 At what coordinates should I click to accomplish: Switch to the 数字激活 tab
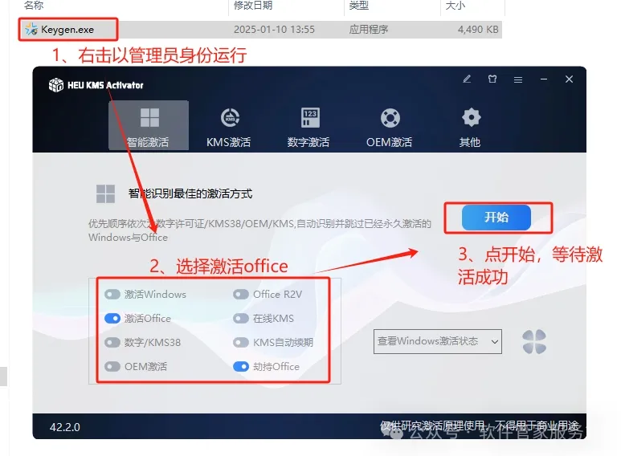pyautogui.click(x=308, y=127)
